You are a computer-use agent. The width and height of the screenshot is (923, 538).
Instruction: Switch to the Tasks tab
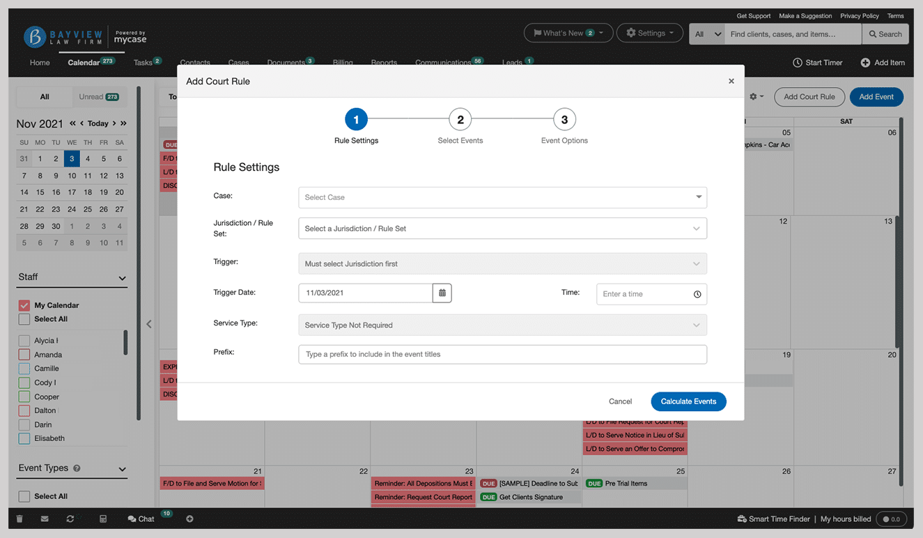pos(143,62)
